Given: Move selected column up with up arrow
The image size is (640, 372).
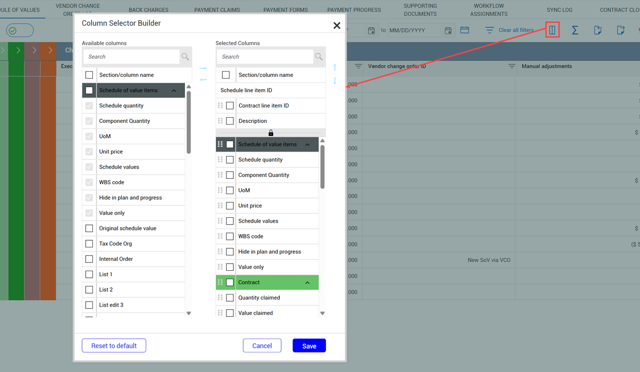Looking at the screenshot, I should click(335, 68).
